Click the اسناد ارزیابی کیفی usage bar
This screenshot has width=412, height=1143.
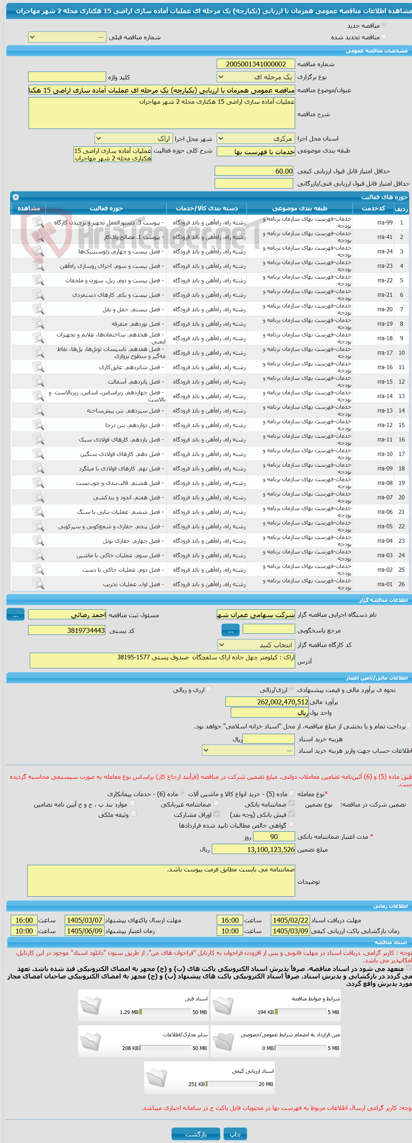[x=232, y=1084]
